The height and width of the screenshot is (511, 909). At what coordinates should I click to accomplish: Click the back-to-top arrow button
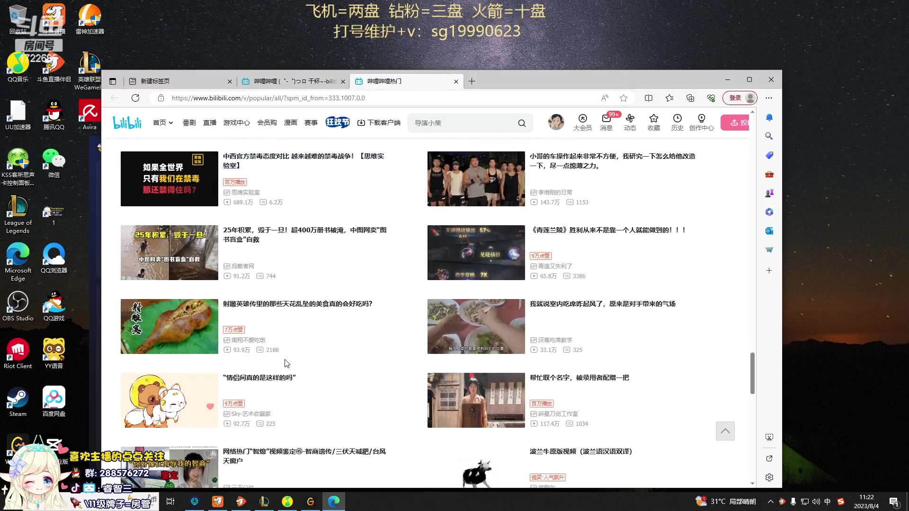point(725,431)
